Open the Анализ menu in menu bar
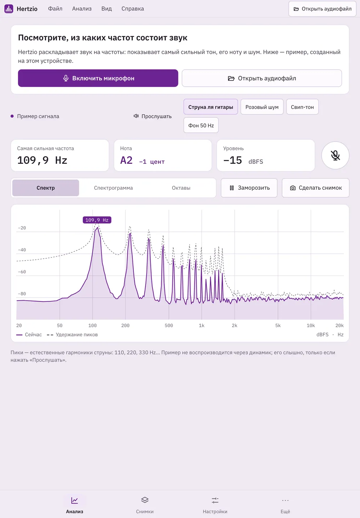360x518 pixels. 82,9
